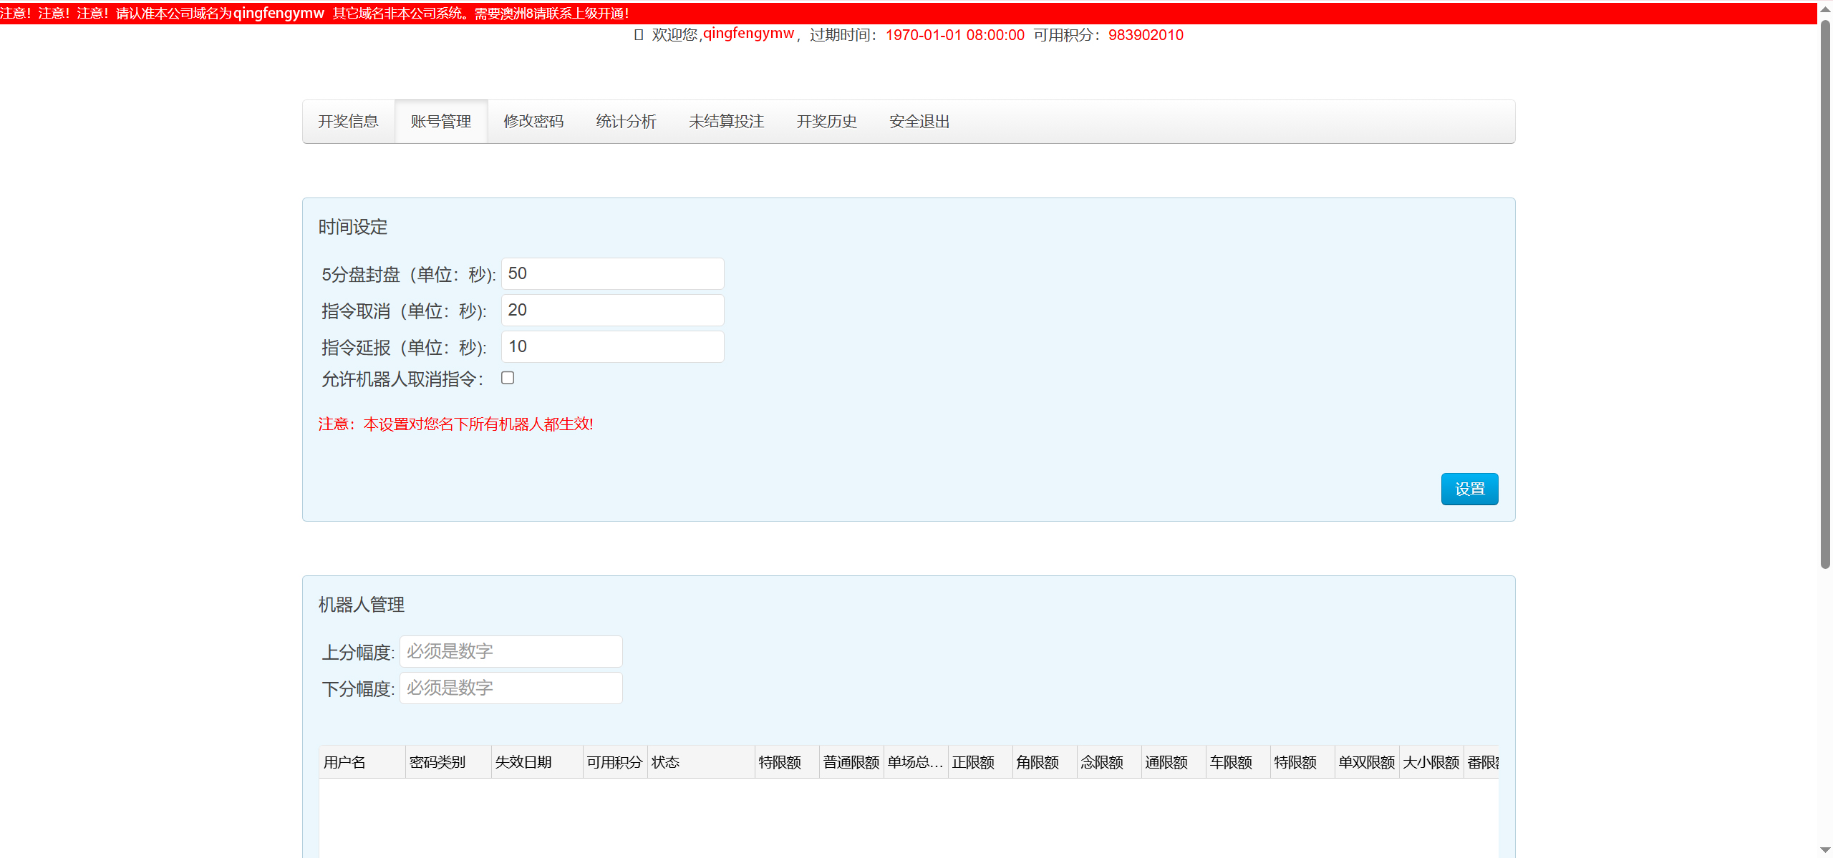Click the page vertical scrollbar thumb
The height and width of the screenshot is (858, 1833).
(x=1825, y=293)
